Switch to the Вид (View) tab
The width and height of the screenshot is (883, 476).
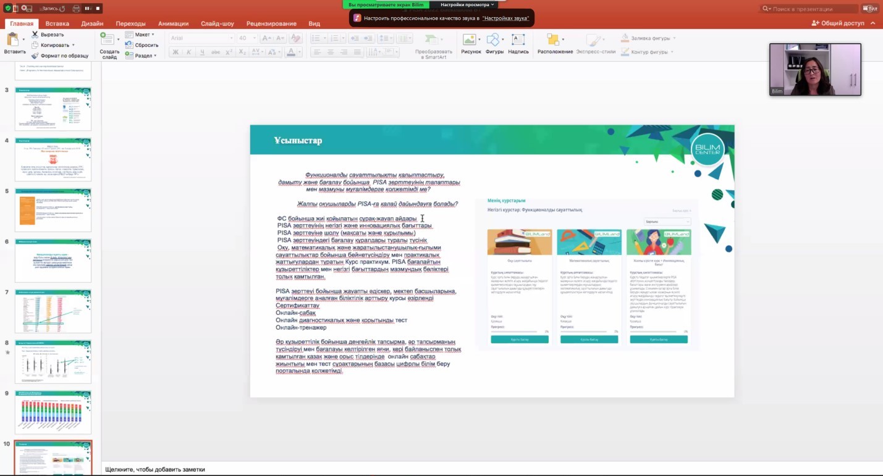click(314, 23)
